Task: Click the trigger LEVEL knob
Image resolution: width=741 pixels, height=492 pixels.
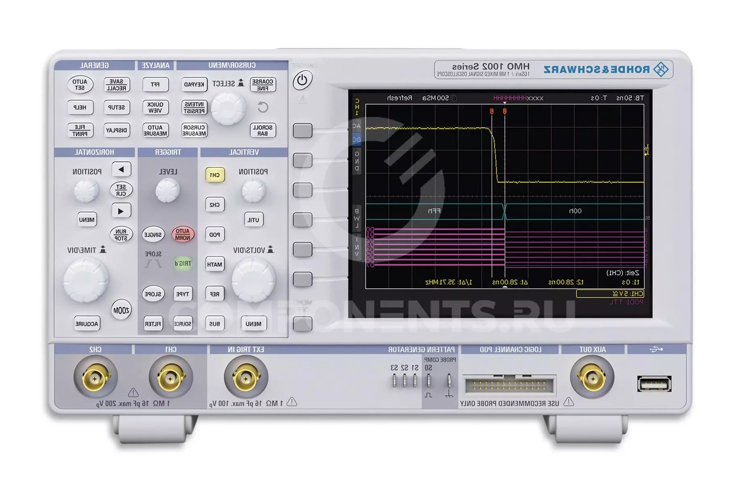Action: pyautogui.click(x=168, y=190)
